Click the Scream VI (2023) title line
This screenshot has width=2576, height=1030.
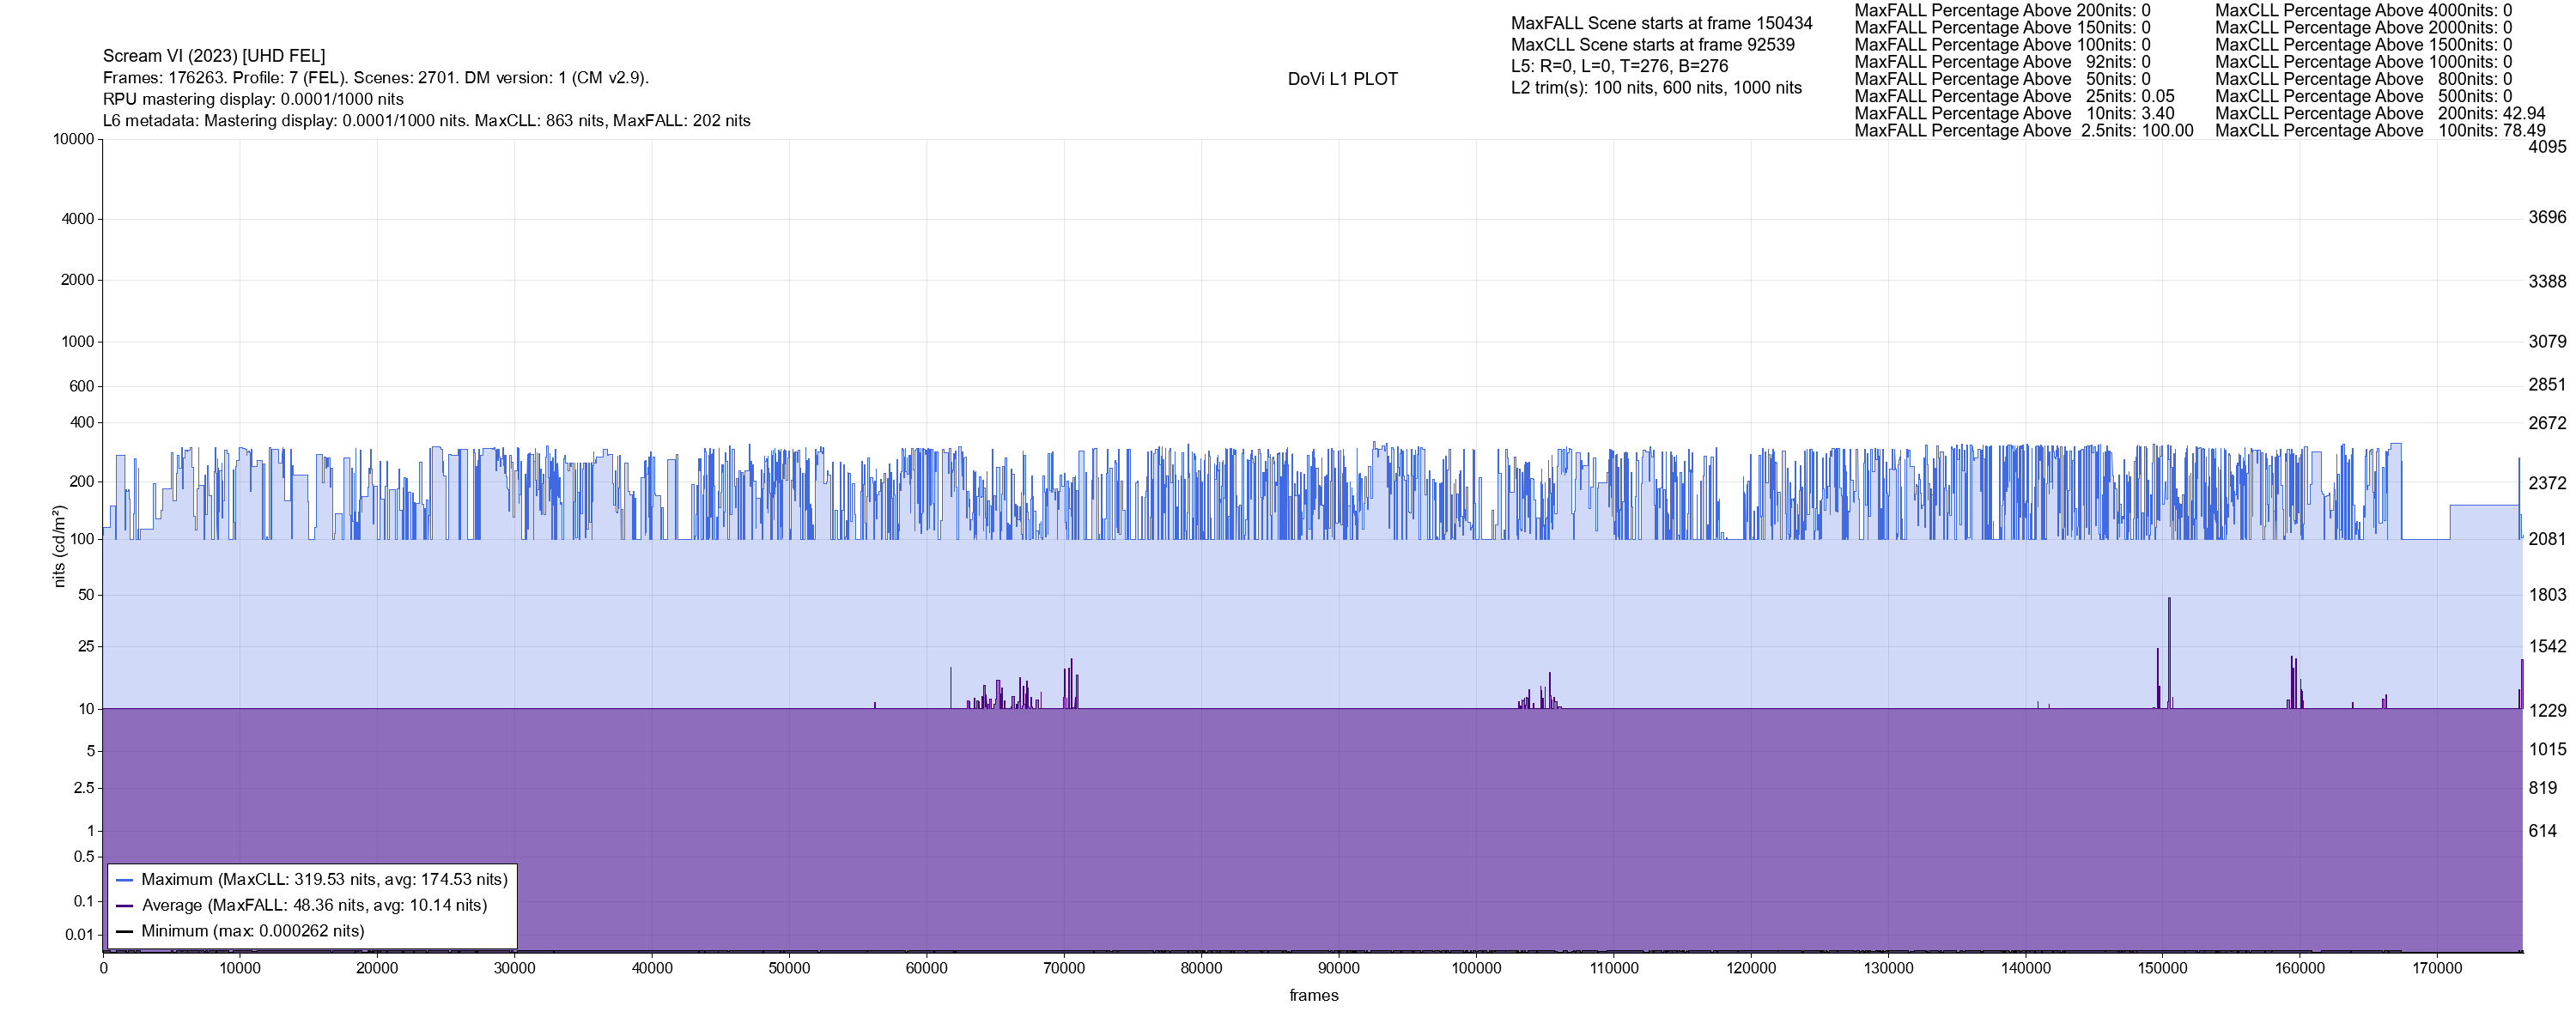point(214,56)
